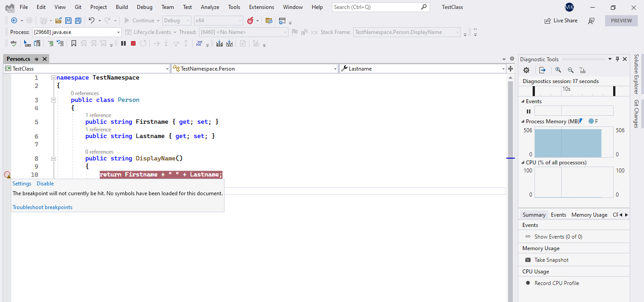This screenshot has width=644, height=302.
Task: Collapse the Person class outline
Action: (54, 100)
